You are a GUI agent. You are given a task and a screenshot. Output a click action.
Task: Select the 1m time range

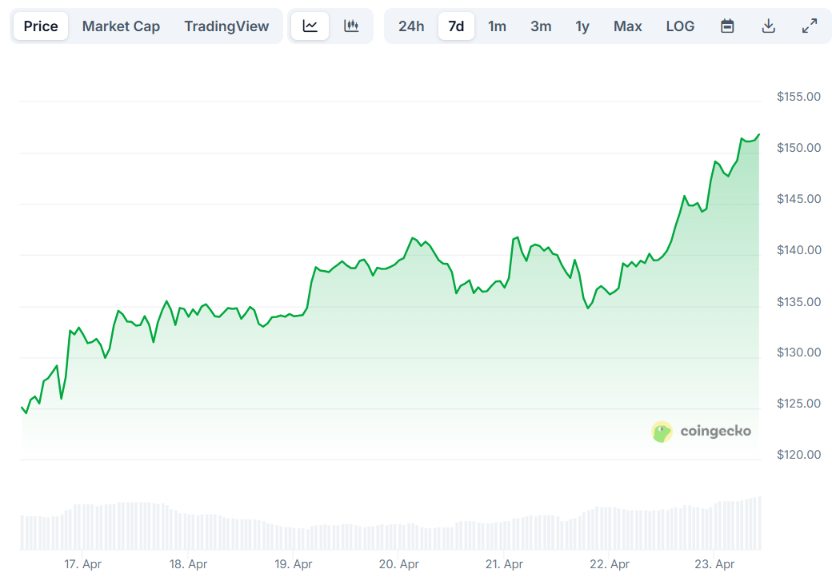pyautogui.click(x=497, y=26)
